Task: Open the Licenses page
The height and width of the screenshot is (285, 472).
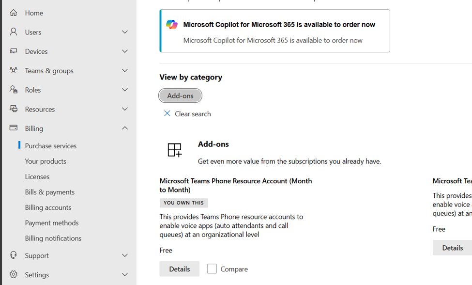Action: [x=37, y=176]
